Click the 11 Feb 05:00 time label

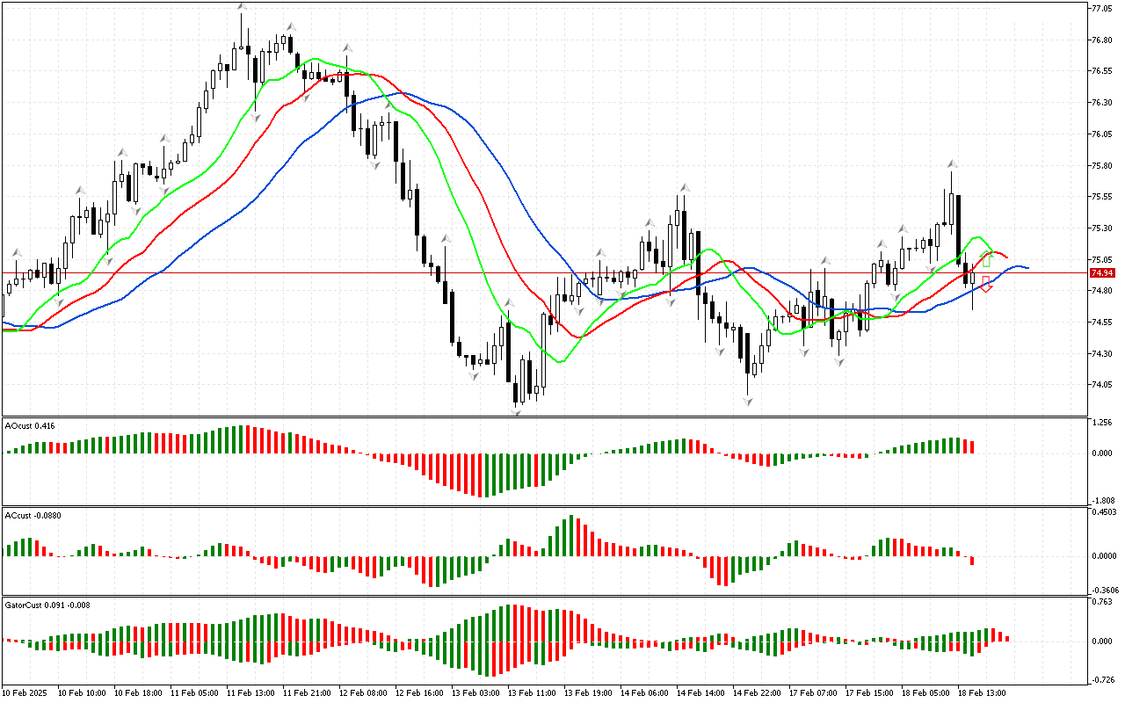(194, 693)
